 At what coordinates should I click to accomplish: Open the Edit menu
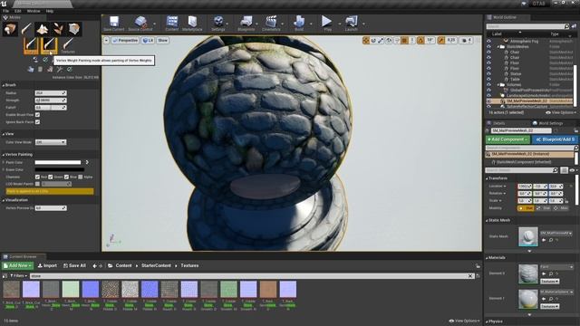tap(18, 11)
